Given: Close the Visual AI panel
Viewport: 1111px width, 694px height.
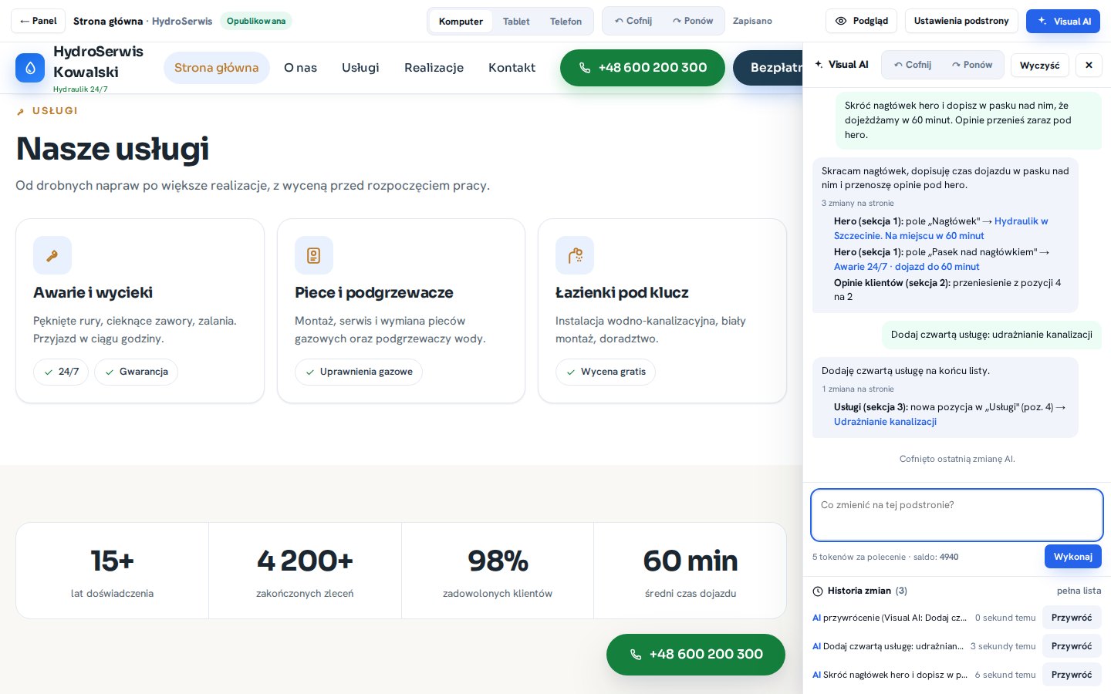Looking at the screenshot, I should pyautogui.click(x=1089, y=65).
